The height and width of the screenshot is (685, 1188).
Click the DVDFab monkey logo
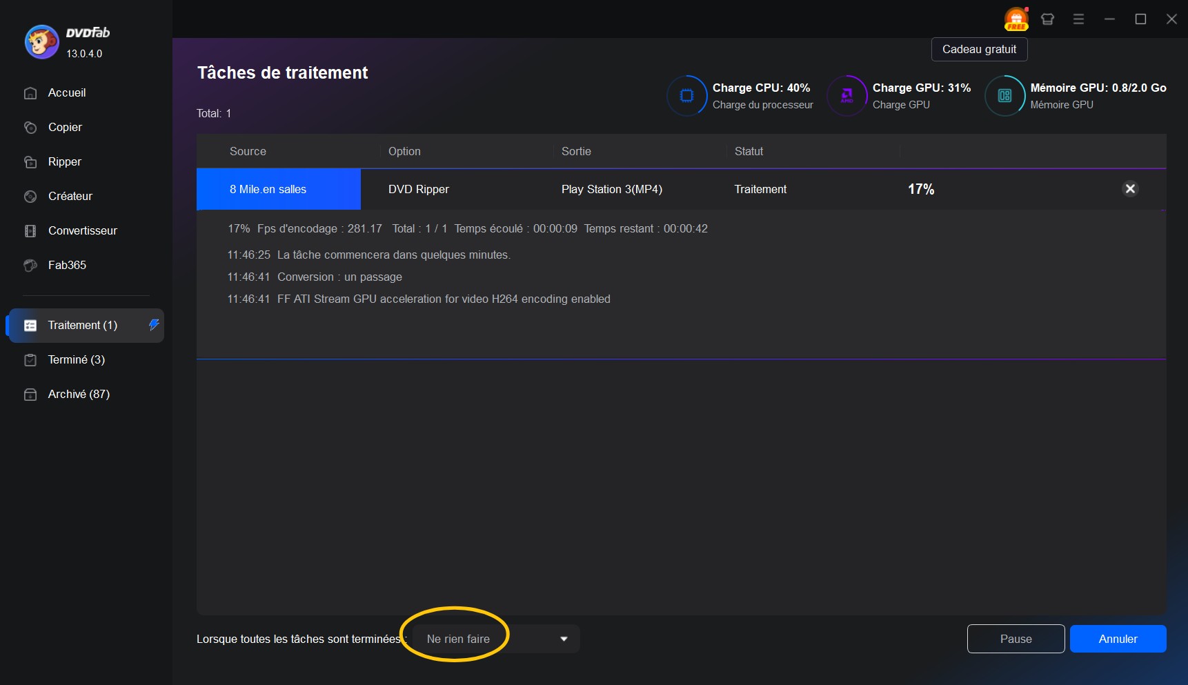click(41, 41)
